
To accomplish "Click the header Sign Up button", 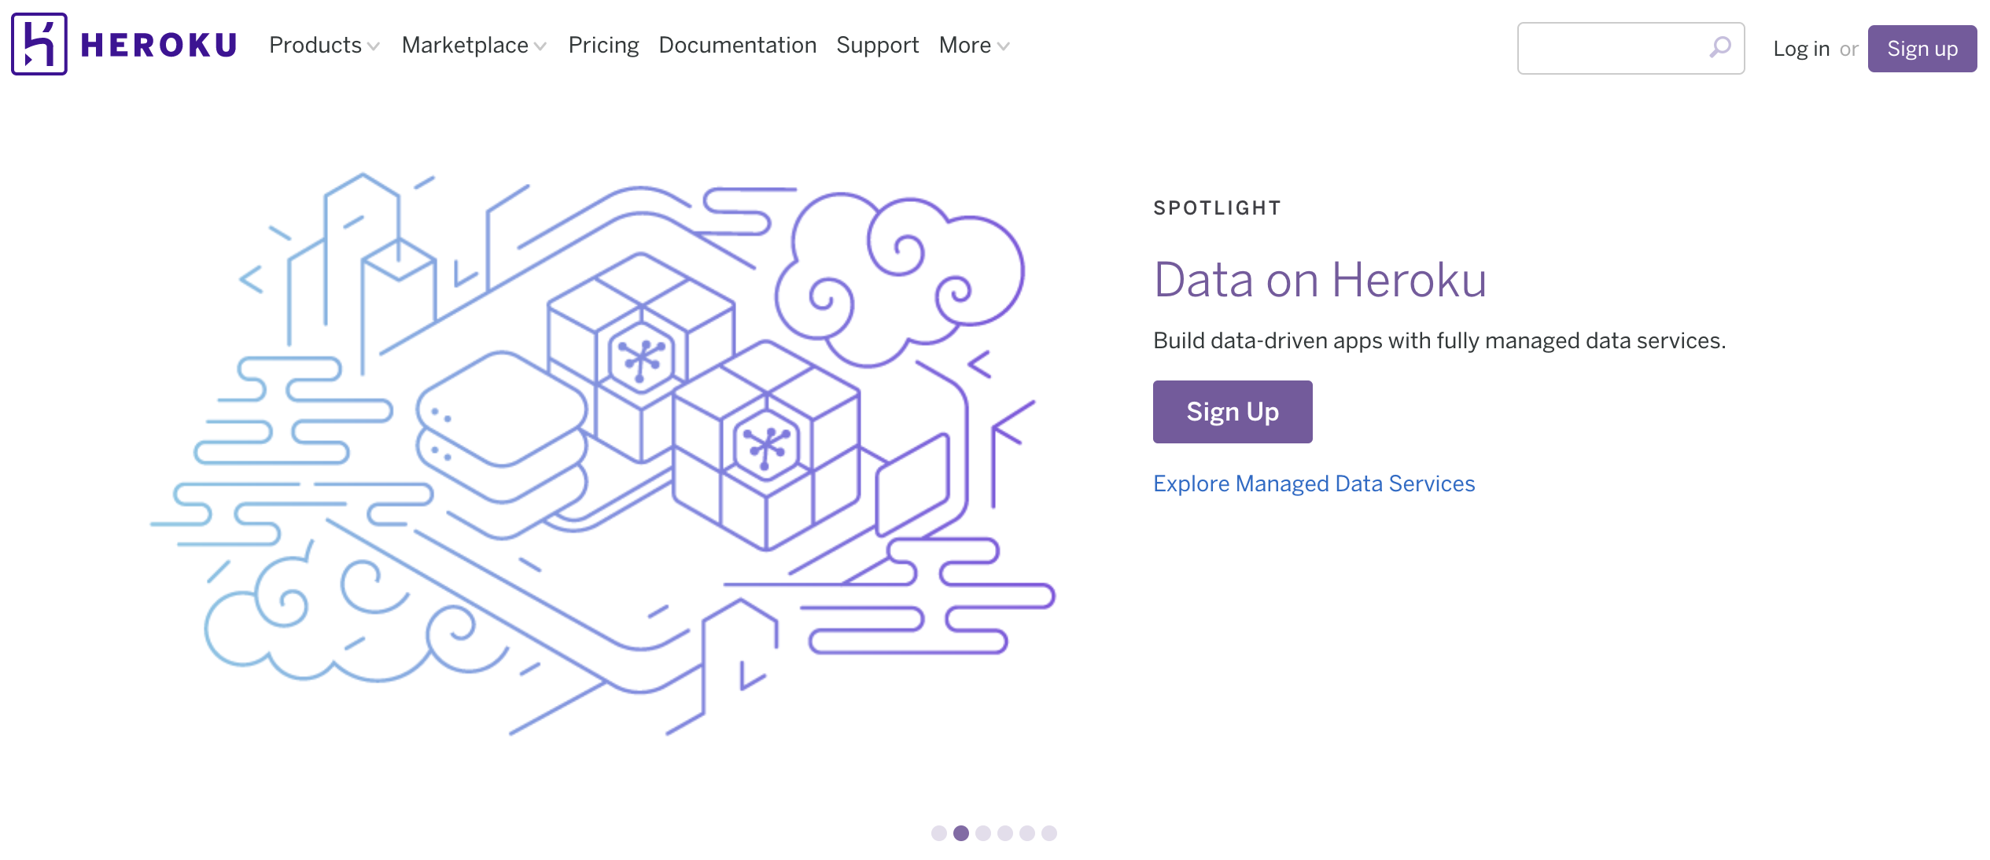I will point(1926,48).
